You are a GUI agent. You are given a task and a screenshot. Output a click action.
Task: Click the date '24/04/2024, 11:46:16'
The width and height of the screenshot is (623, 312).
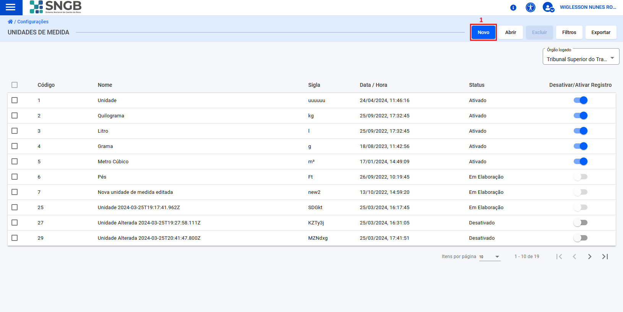point(385,101)
